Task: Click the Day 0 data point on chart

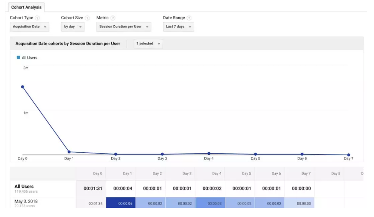Action: (x=23, y=86)
